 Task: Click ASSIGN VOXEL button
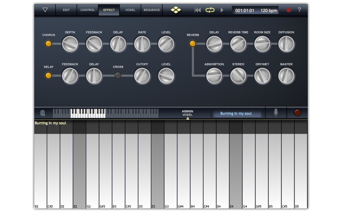pyautogui.click(x=187, y=113)
